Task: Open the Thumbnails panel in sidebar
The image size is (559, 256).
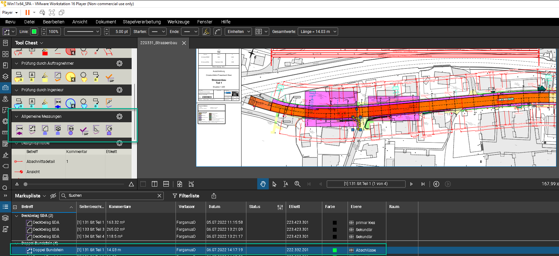Action: tap(5, 54)
